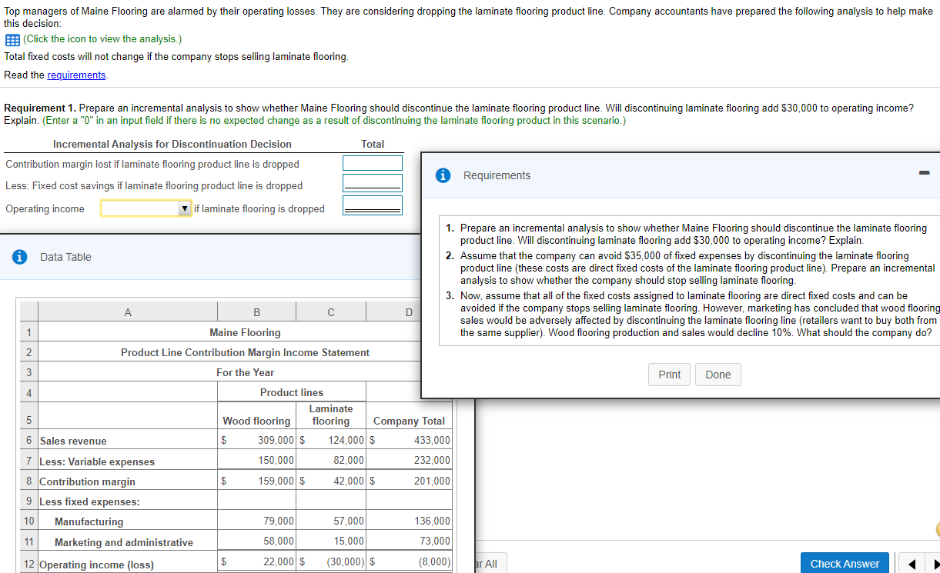Screen dimensions: 940x573
Task: Minimize the Requirements dialog
Action: pos(924,172)
